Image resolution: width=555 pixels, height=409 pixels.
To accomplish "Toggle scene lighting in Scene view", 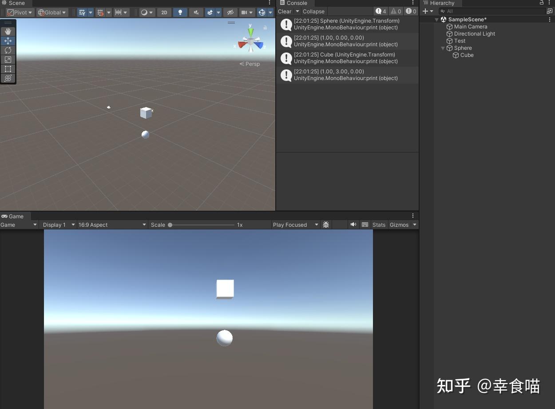I will 180,12.
